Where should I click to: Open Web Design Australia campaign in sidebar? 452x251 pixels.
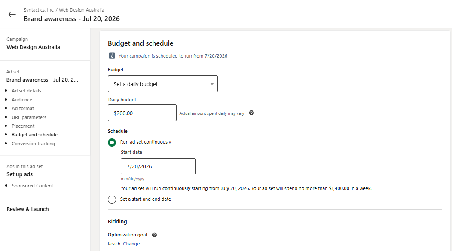[33, 47]
